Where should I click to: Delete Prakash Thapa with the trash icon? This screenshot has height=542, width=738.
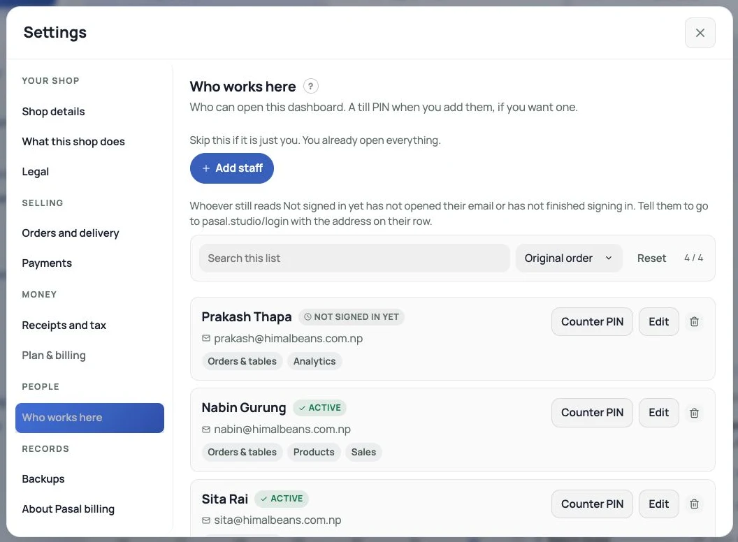coord(694,322)
